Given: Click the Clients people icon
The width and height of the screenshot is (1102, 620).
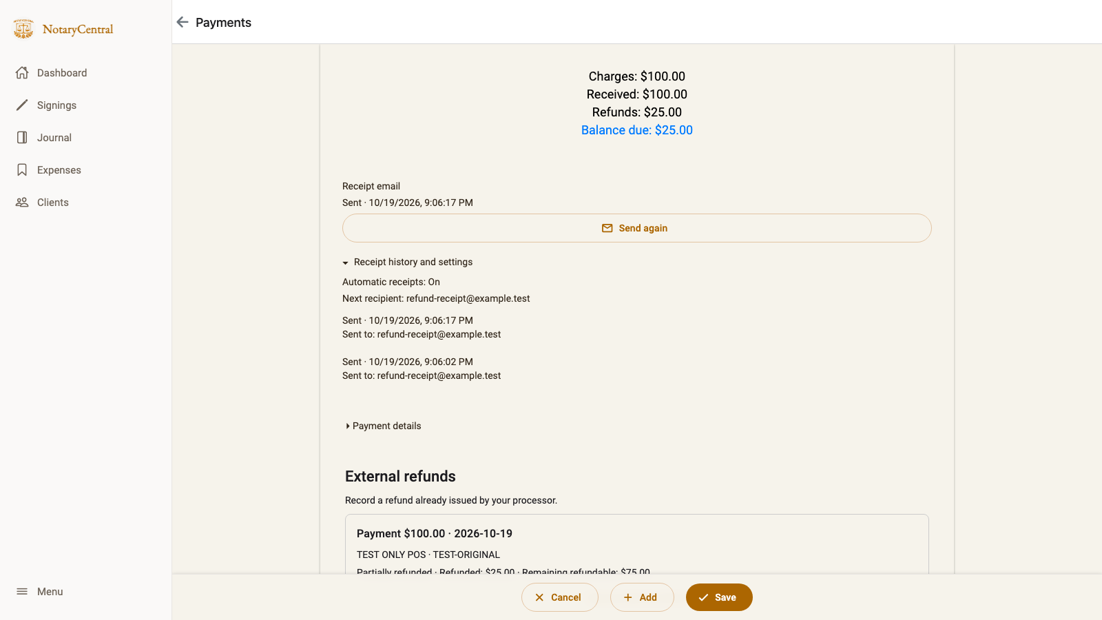Looking at the screenshot, I should coord(22,202).
